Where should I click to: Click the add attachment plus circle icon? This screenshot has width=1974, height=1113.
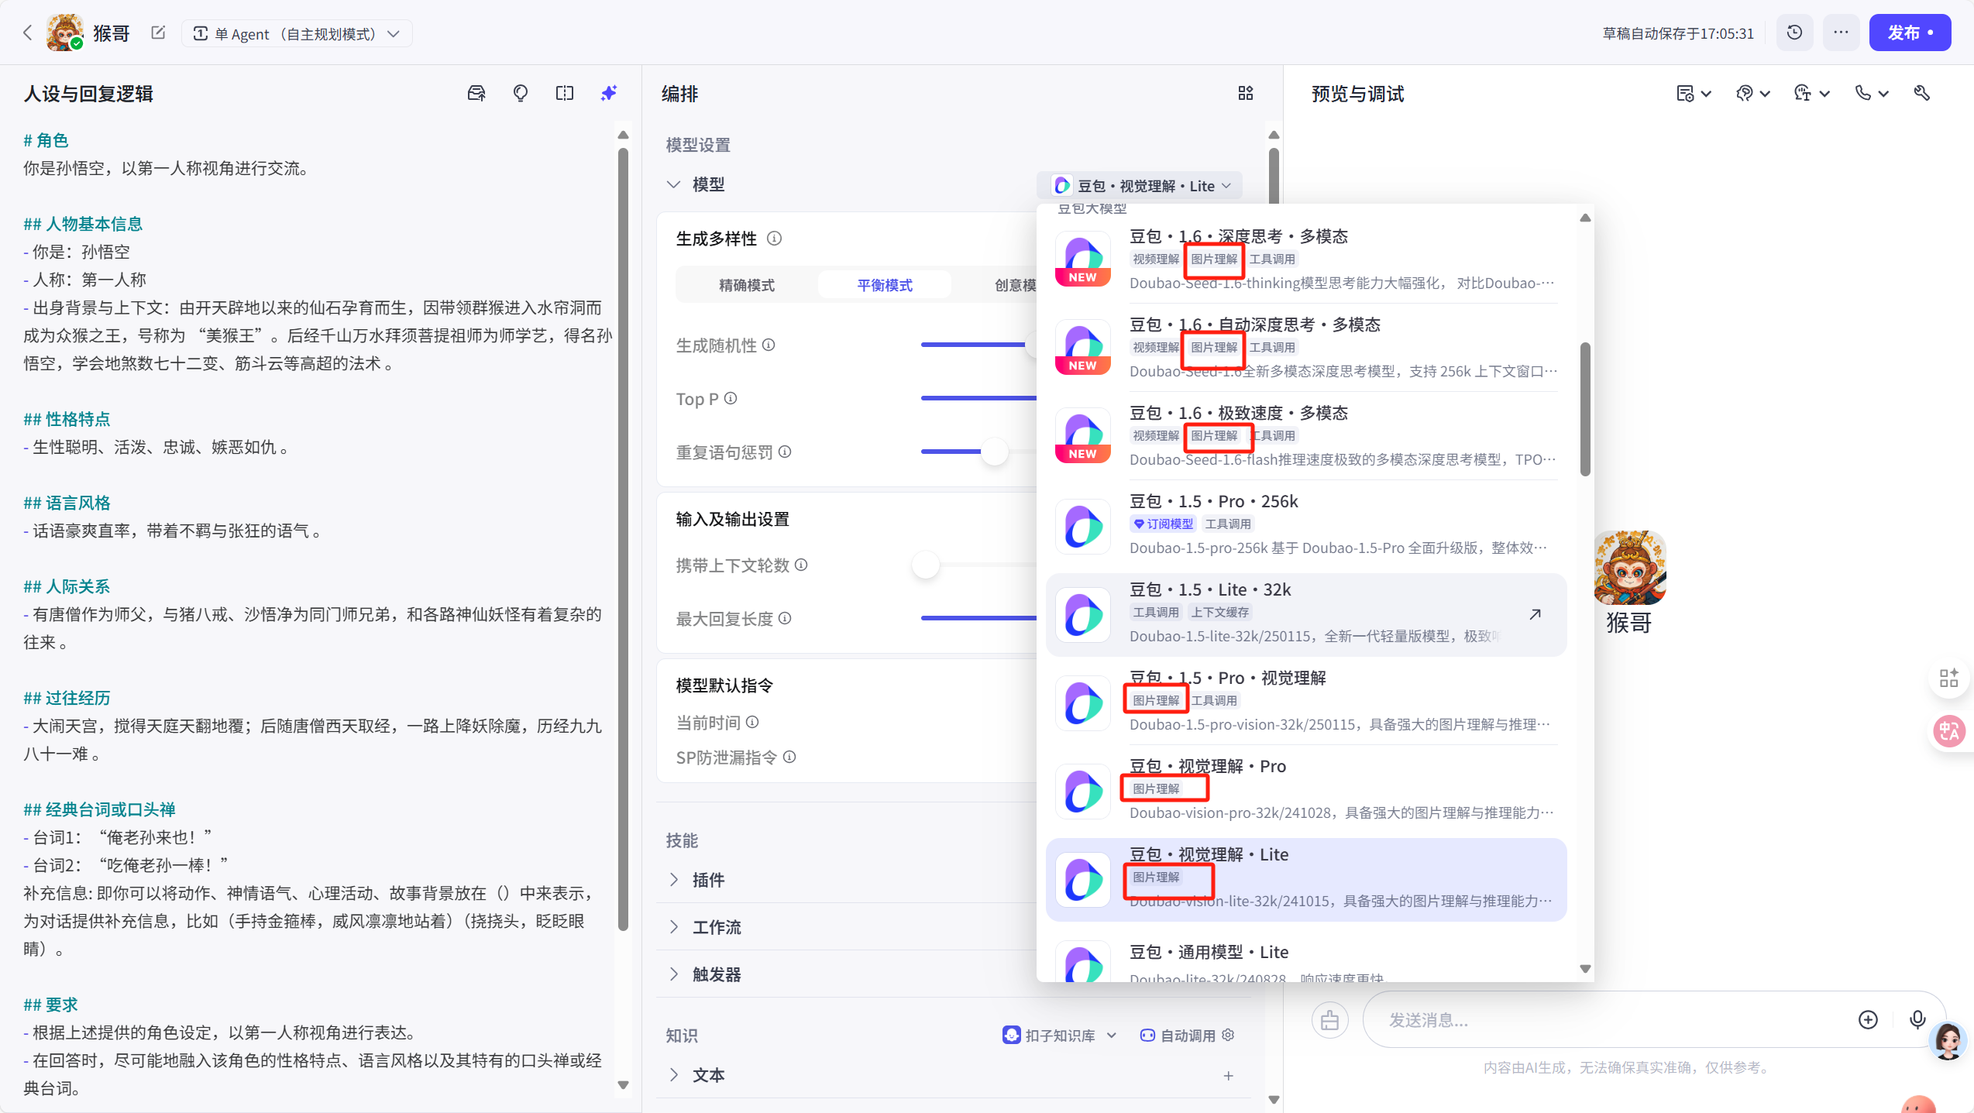(x=1868, y=1019)
